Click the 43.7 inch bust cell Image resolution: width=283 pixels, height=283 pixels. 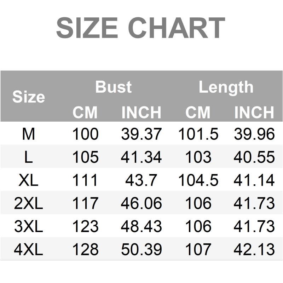pos(141,180)
